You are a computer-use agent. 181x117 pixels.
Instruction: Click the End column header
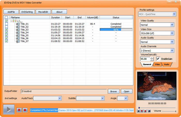click(x=80, y=17)
